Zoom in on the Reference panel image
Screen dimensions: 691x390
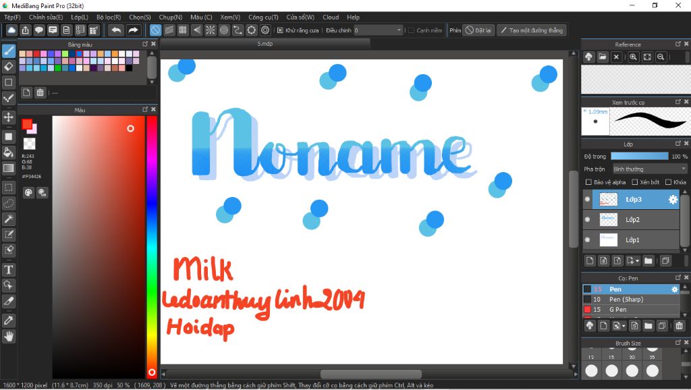633,57
